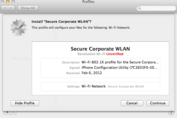Open help with question mark button
The height and width of the screenshot is (118, 177).
click(x=171, y=112)
